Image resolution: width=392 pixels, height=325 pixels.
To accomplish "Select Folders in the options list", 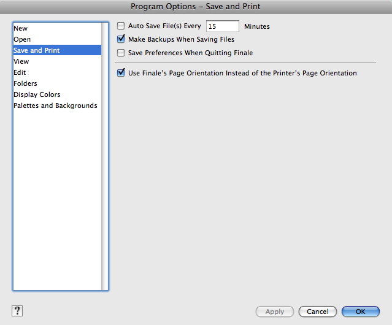I will pos(57,83).
